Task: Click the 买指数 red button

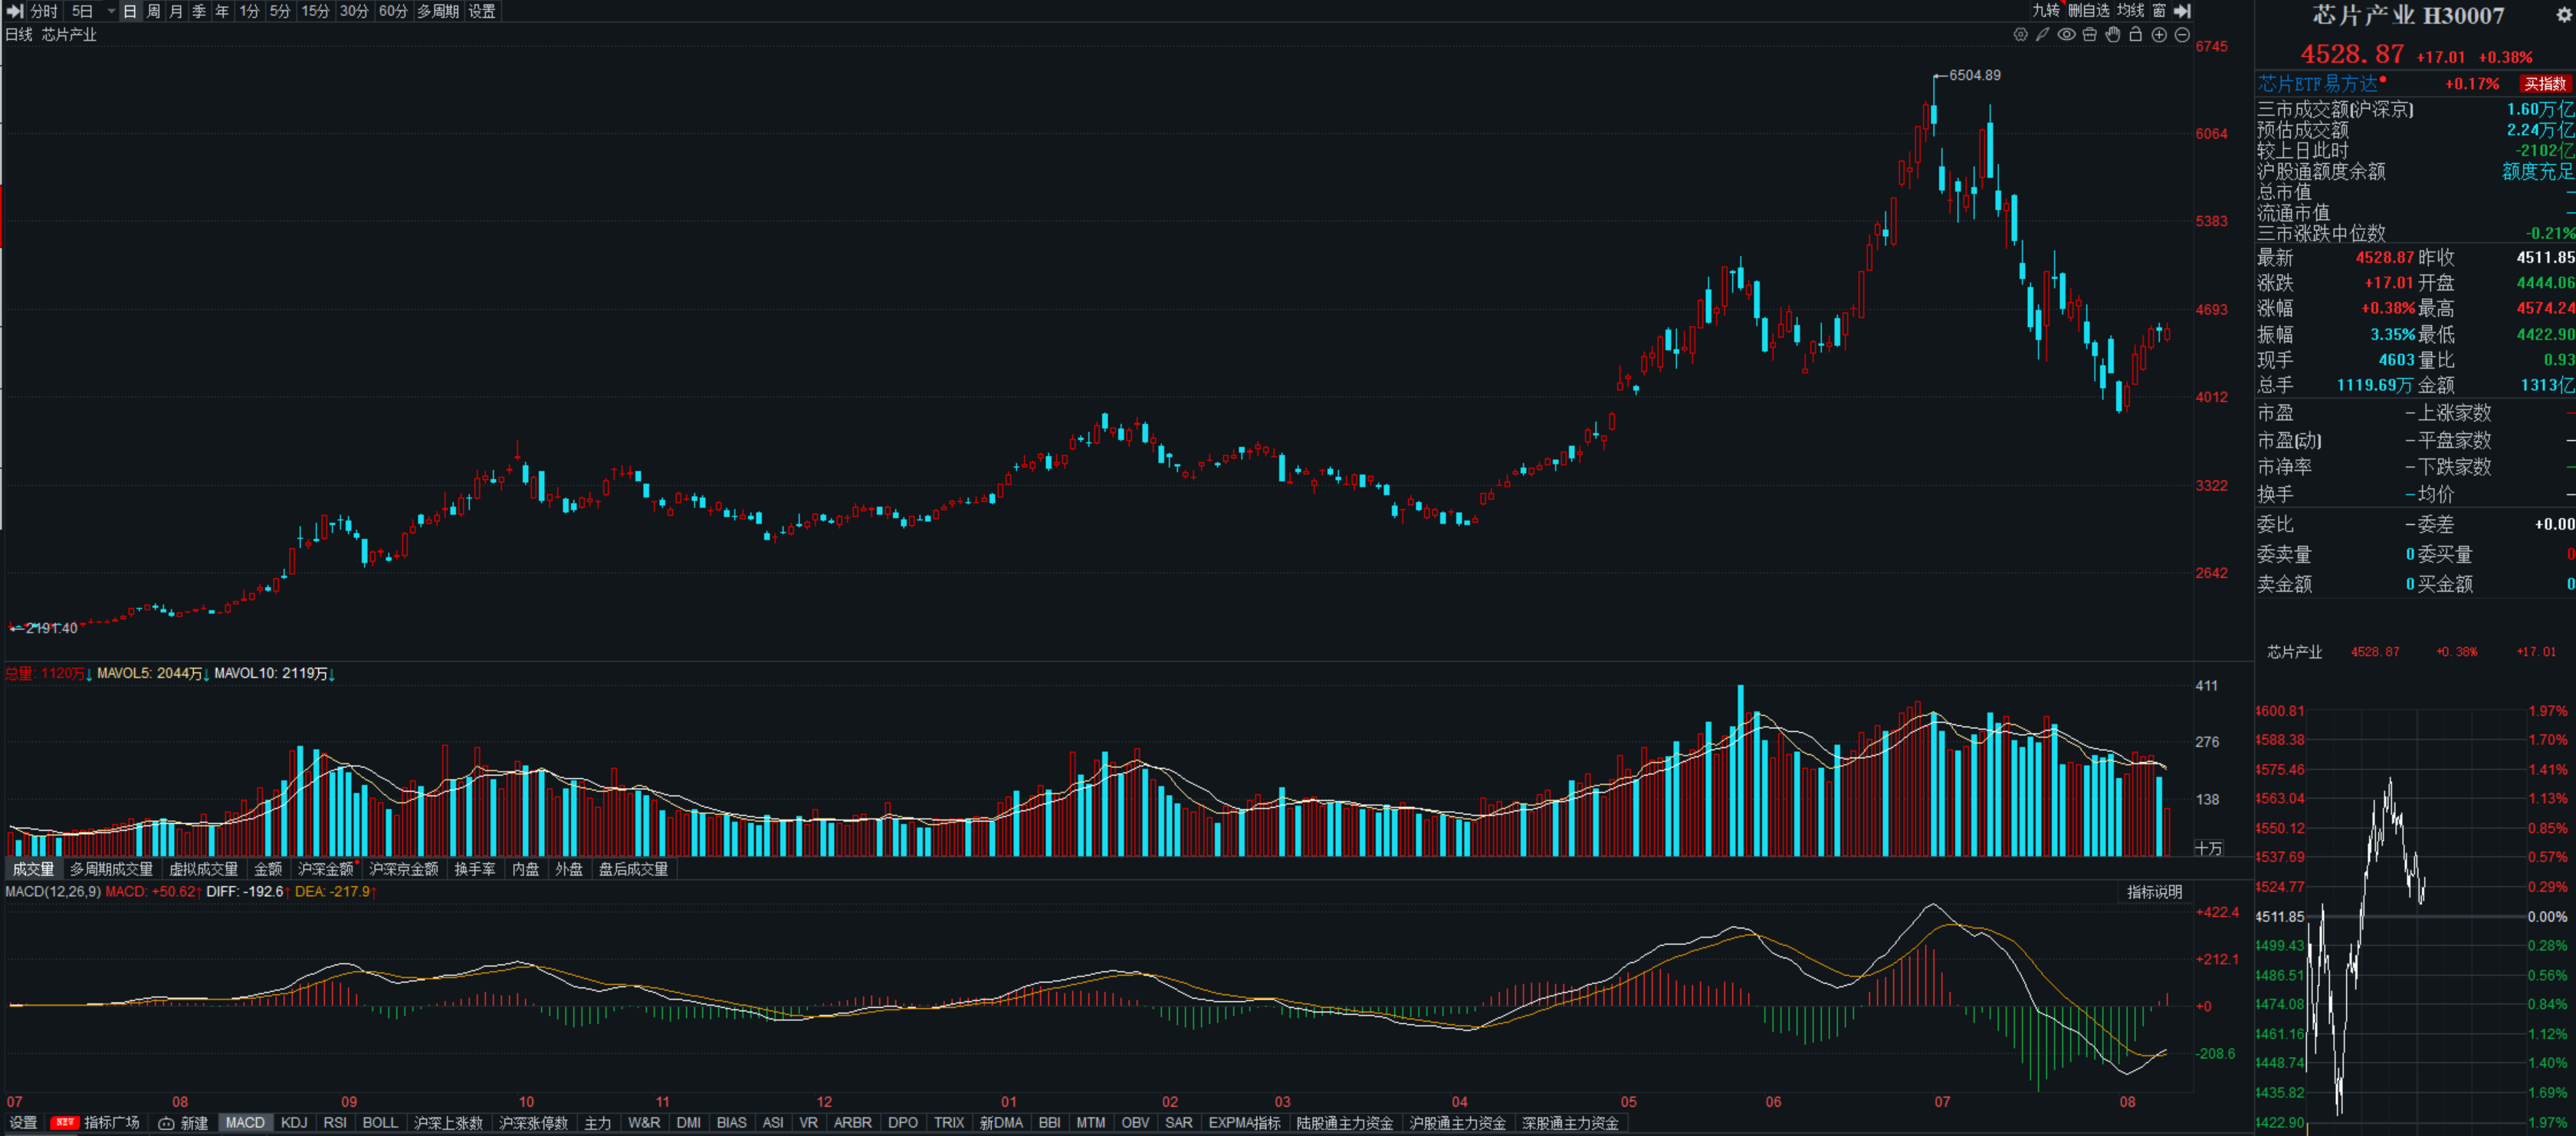Action: (2545, 84)
